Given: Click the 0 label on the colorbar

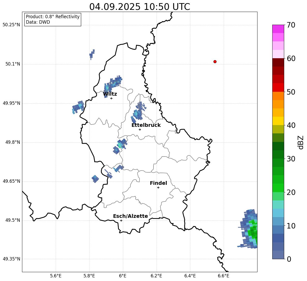Looking at the screenshot, I should coord(289,259).
